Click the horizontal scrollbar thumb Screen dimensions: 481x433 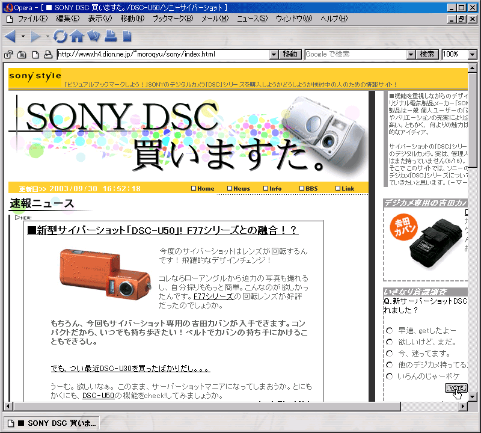207,407
